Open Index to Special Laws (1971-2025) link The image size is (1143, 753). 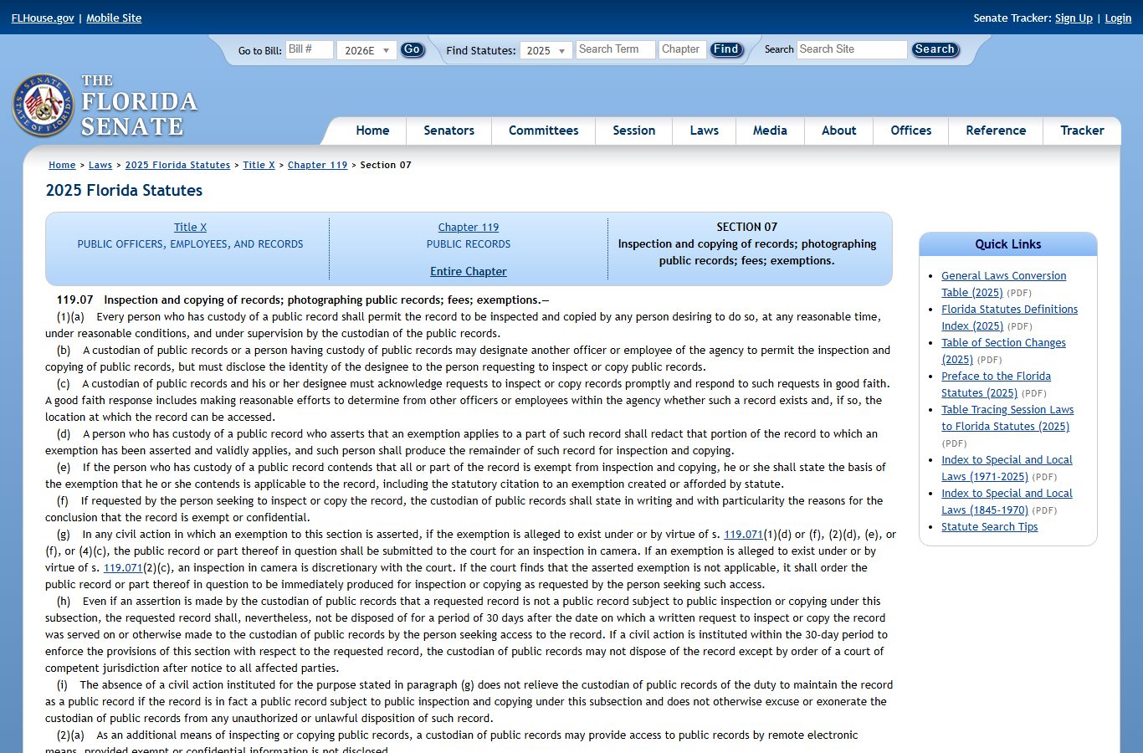[x=1007, y=469]
